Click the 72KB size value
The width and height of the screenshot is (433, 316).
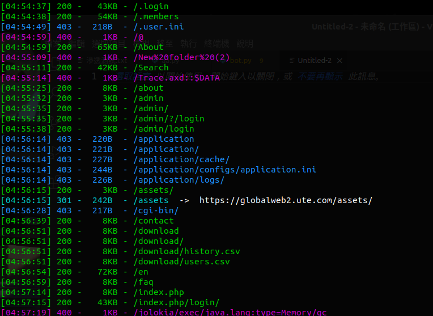108,272
